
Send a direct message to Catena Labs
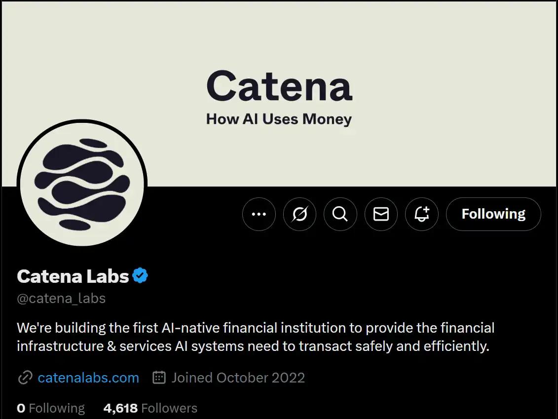[x=381, y=214]
